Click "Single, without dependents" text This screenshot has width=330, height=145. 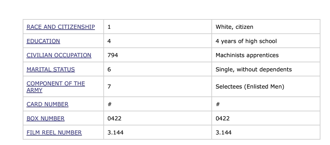click(x=253, y=70)
